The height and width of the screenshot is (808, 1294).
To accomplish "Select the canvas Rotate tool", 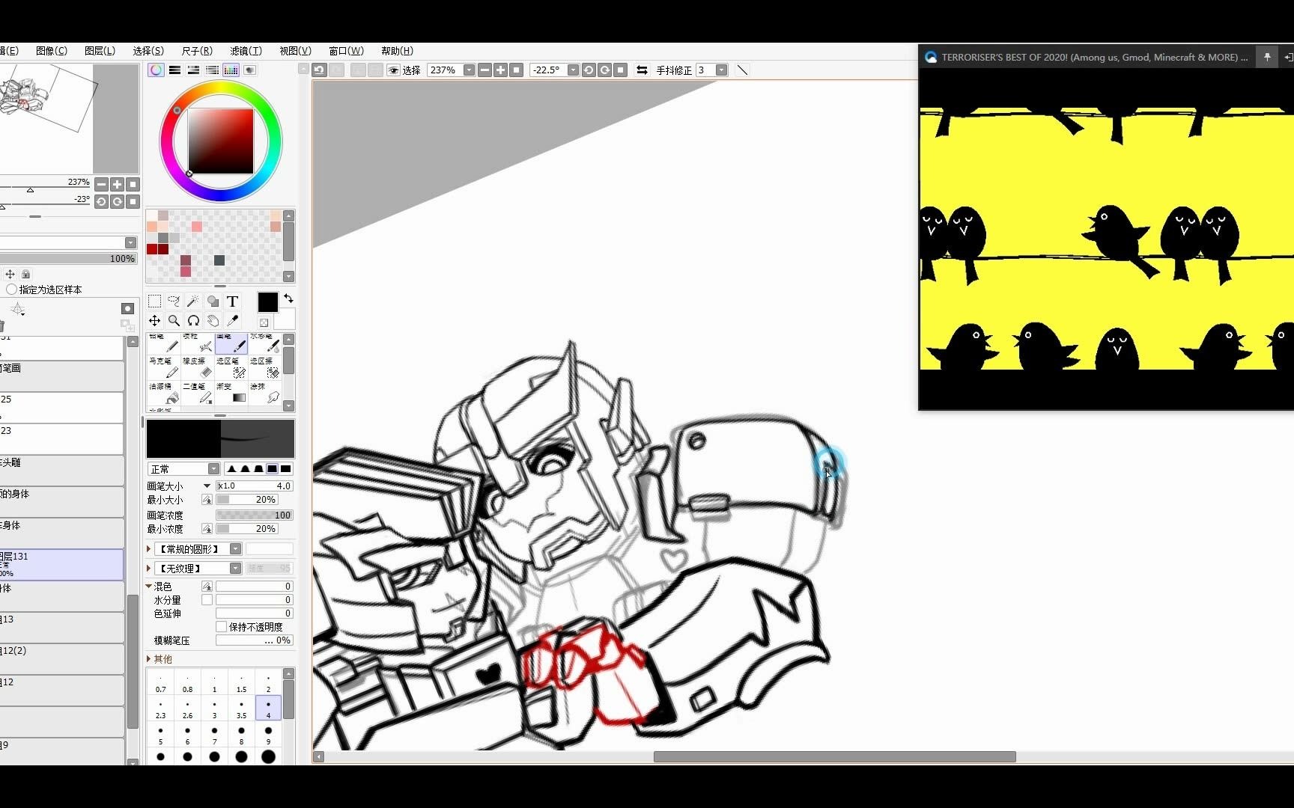I will [193, 321].
